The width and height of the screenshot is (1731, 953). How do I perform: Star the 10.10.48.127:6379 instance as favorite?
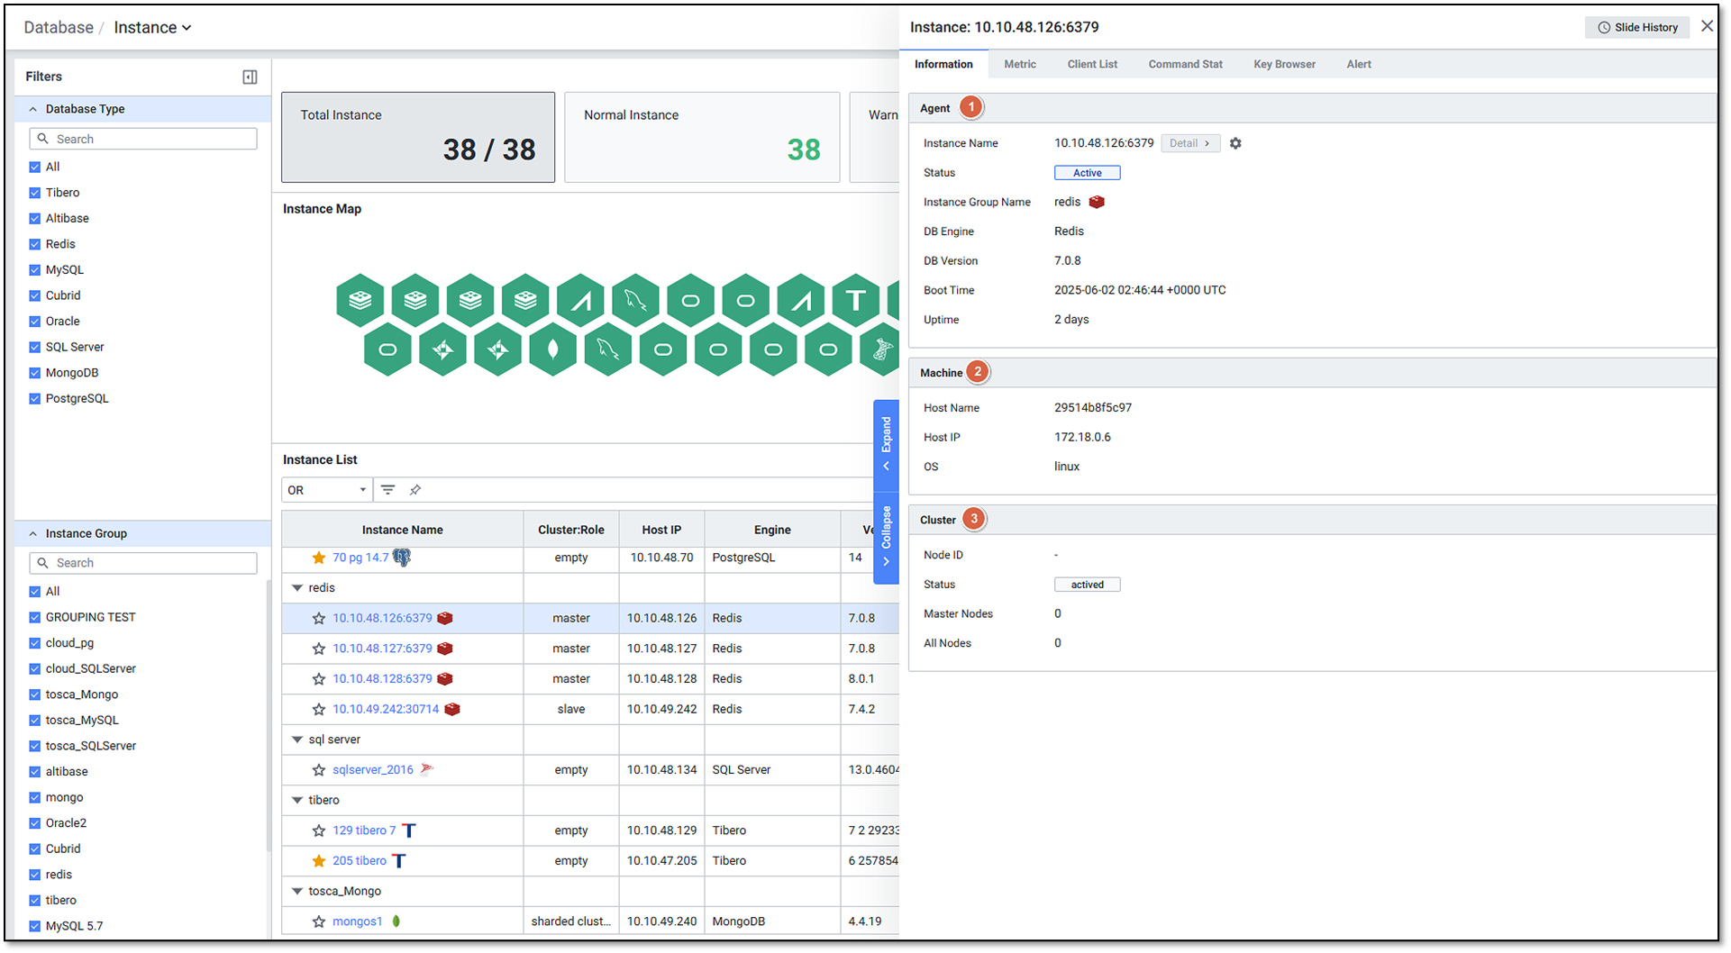pos(318,649)
